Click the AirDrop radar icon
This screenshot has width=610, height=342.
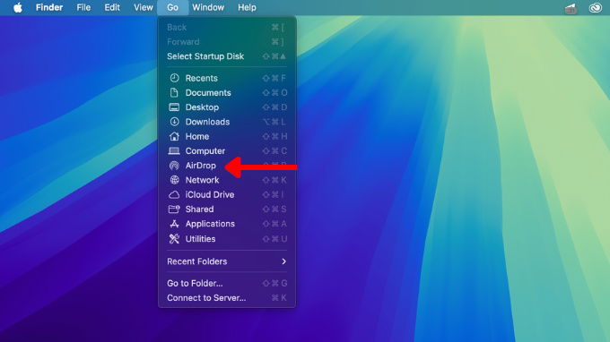coord(174,166)
